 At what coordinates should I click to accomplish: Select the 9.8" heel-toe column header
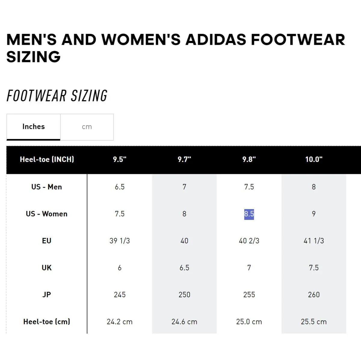(x=249, y=159)
